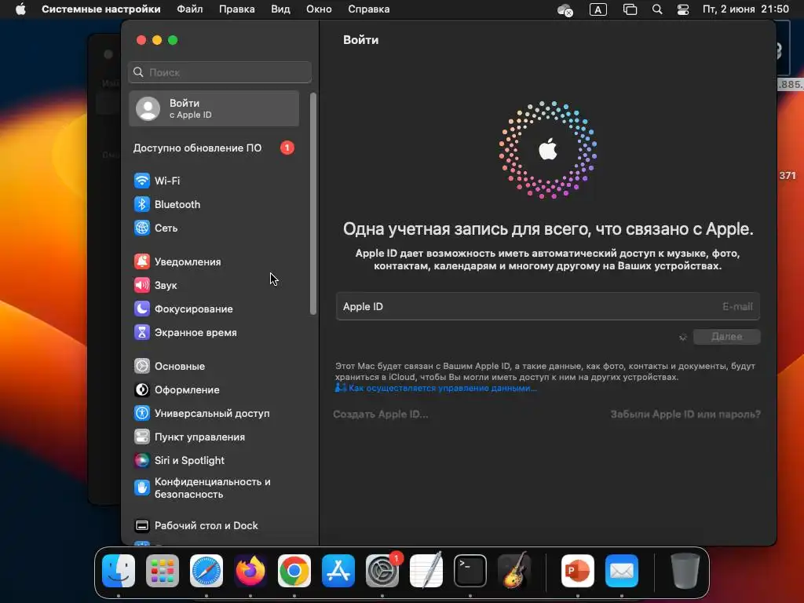This screenshot has height=603, width=804.
Task: Click the sidebar vertical scrollbar
Action: coord(312,203)
